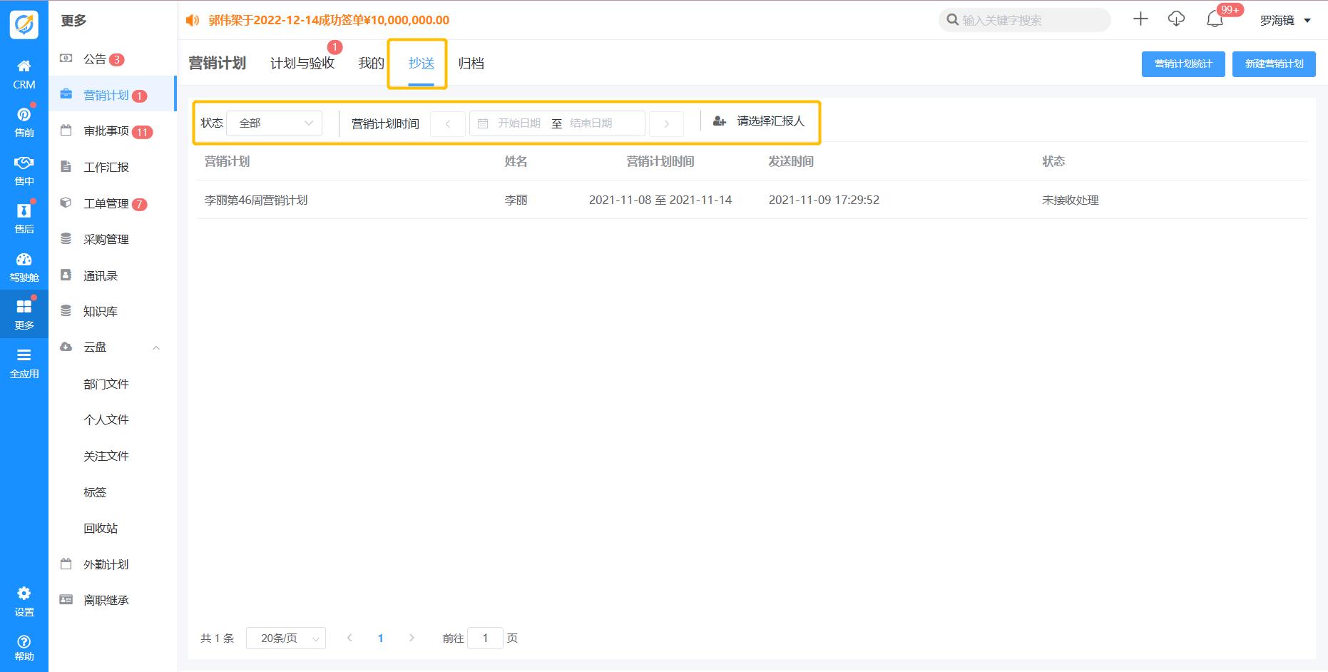Click the 前往 page number input
1328x672 pixels.
[485, 638]
